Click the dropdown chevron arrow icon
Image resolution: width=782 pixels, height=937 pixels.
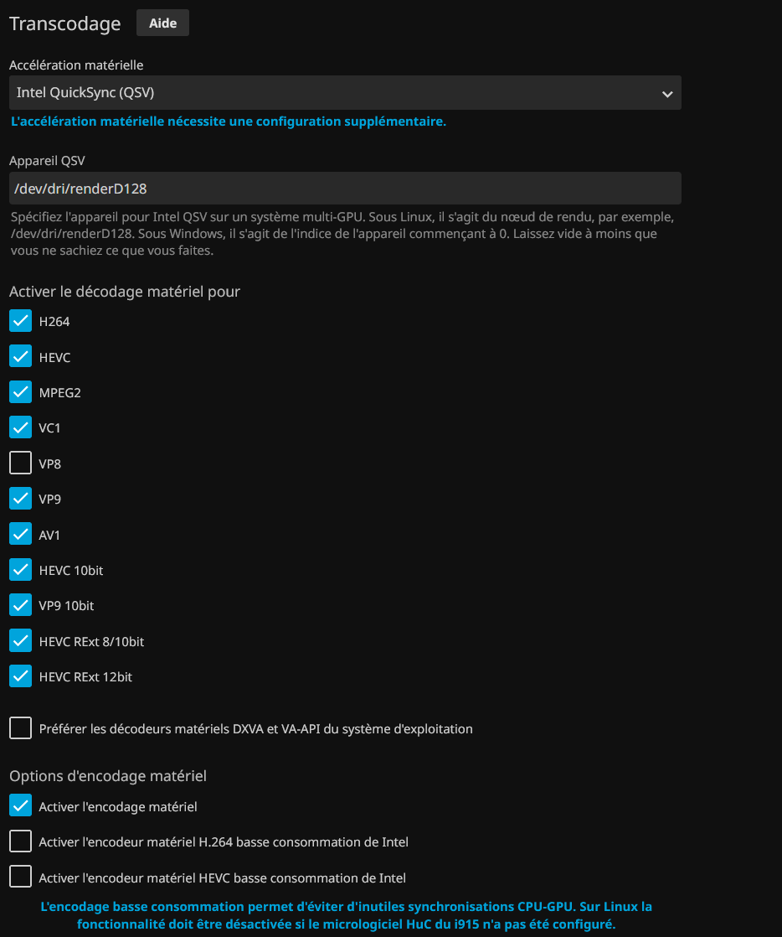pyautogui.click(x=667, y=94)
